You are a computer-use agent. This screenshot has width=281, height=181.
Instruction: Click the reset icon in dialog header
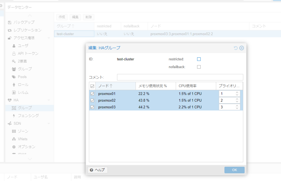click(235, 48)
